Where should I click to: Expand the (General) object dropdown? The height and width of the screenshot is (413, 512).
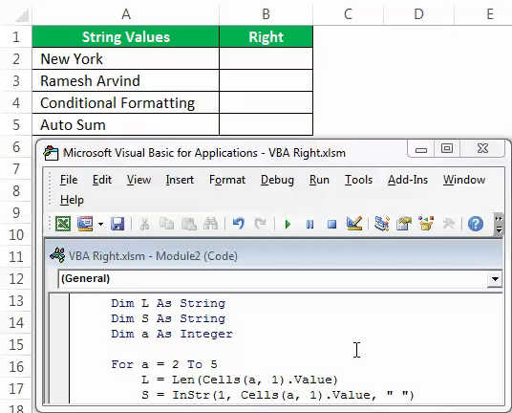point(495,279)
